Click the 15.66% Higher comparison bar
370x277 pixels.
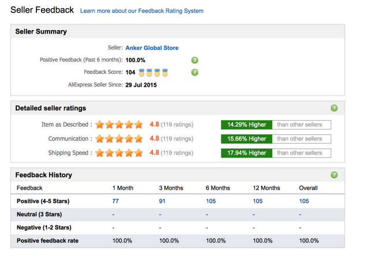247,139
